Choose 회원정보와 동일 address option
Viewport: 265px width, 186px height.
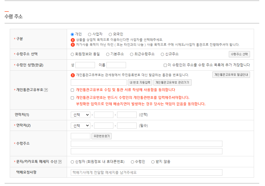click(x=72, y=54)
